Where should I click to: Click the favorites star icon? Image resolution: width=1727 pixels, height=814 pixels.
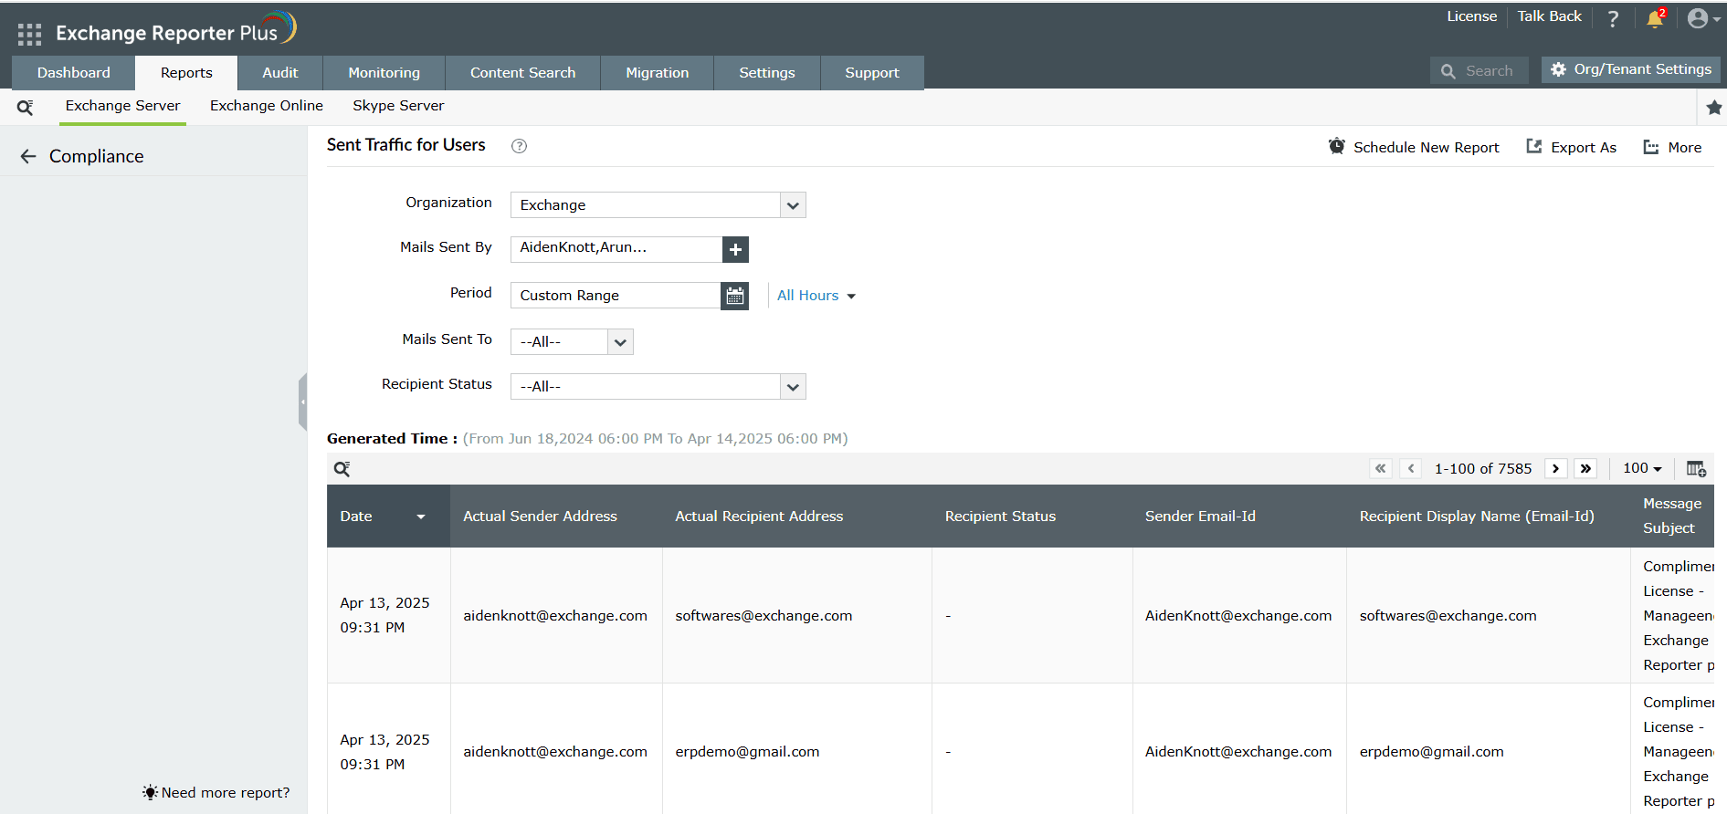coord(1714,108)
